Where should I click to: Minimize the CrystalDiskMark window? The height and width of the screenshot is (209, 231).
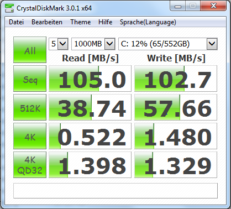pos(178,6)
